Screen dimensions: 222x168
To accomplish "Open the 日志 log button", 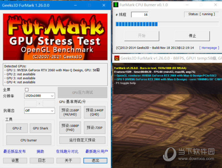I will point(42,161).
